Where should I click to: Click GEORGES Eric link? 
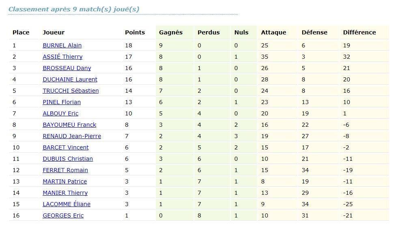tap(63, 215)
